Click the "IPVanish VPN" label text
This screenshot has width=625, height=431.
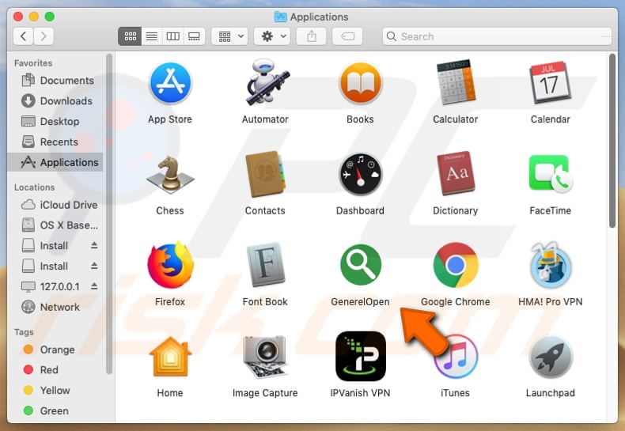pos(360,393)
